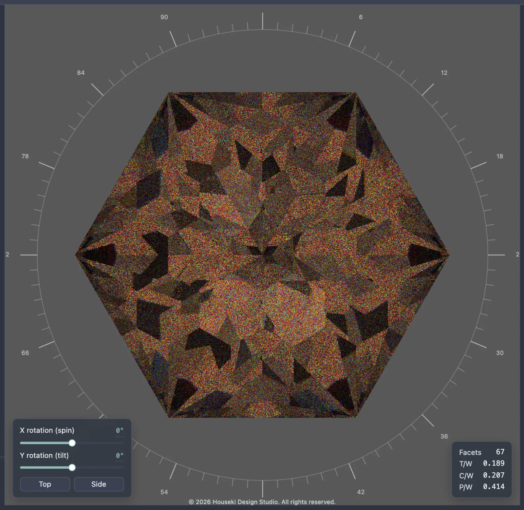Click the index wheel label 78
Image resolution: width=524 pixels, height=510 pixels.
click(25, 156)
